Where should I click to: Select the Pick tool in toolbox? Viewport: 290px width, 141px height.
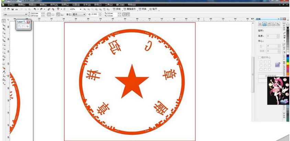tap(4, 21)
